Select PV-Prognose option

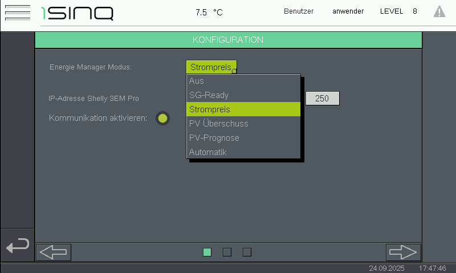[243, 138]
